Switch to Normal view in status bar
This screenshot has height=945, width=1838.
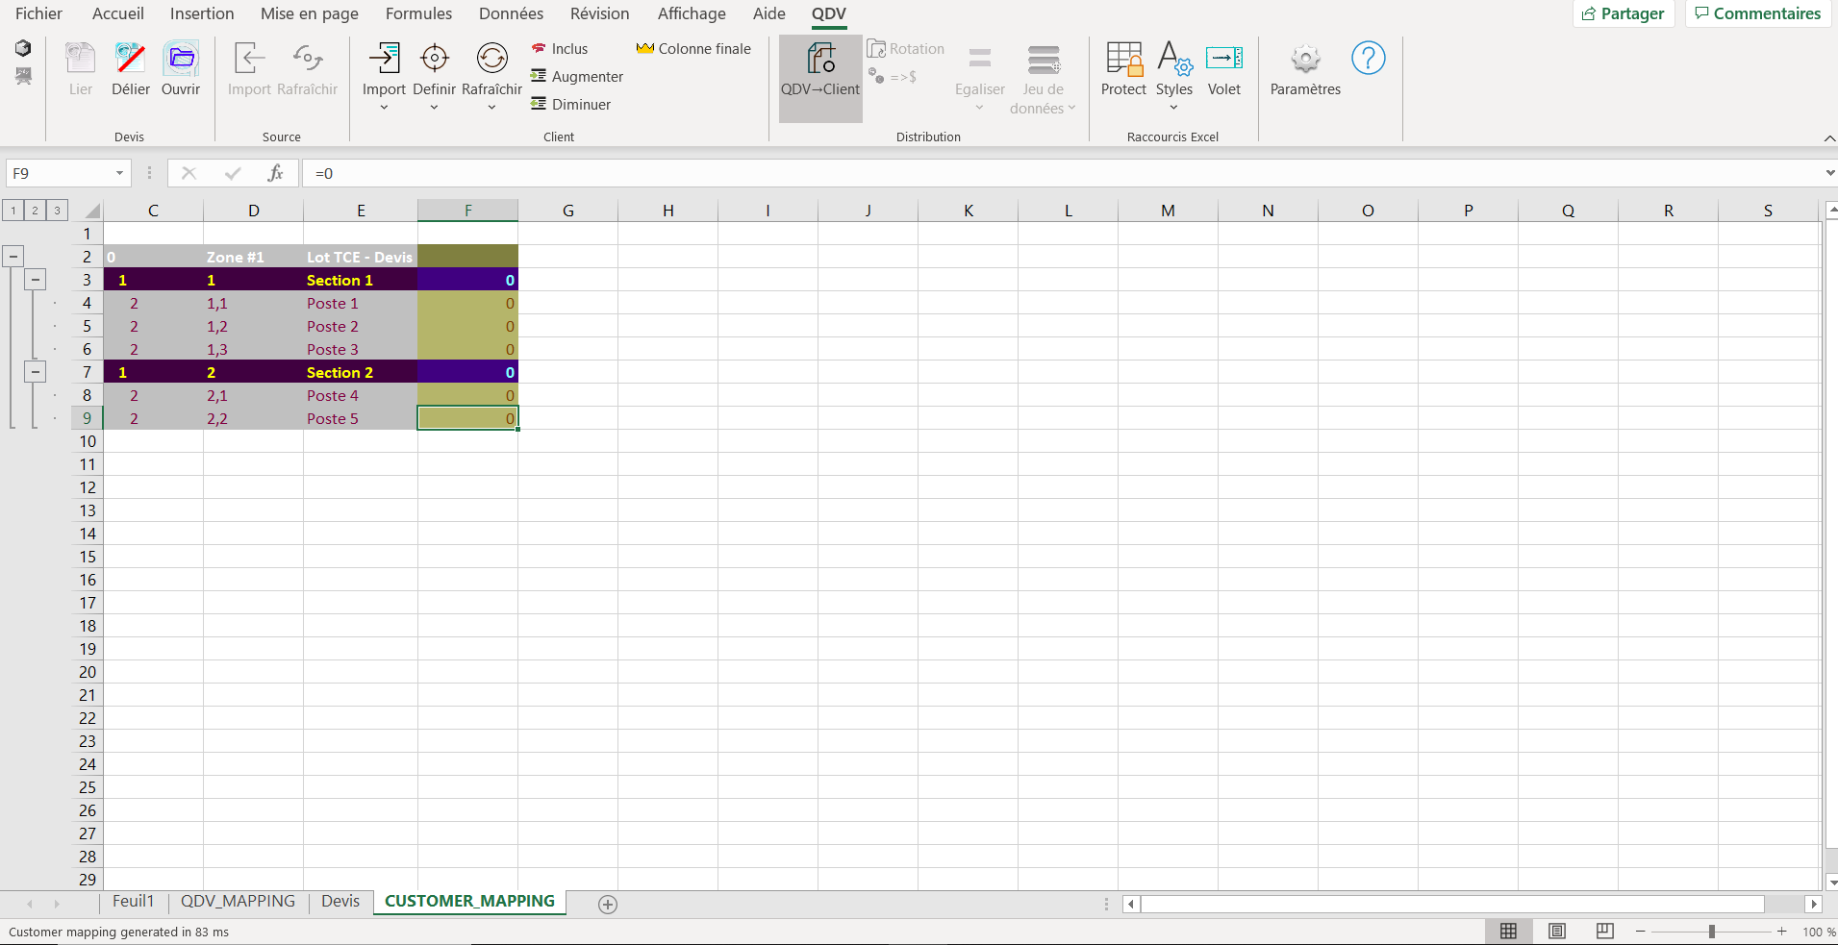click(1508, 931)
